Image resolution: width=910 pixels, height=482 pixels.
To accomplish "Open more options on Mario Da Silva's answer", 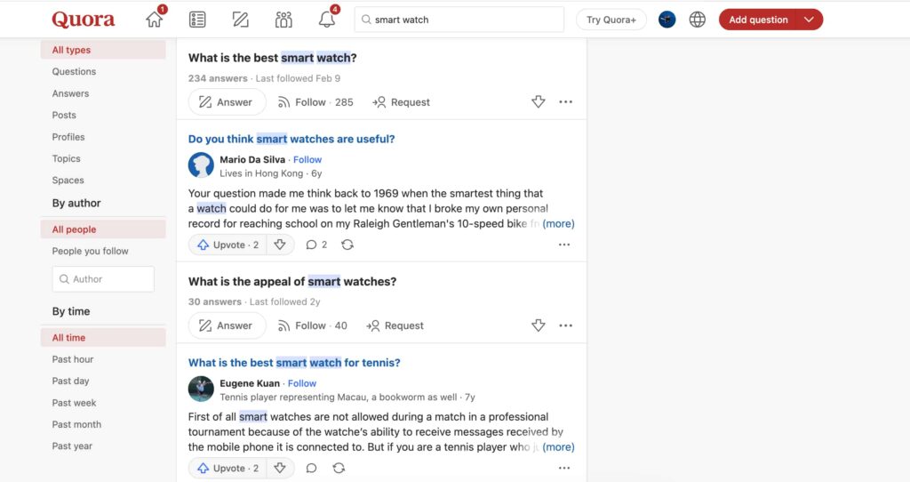I will pyautogui.click(x=564, y=245).
